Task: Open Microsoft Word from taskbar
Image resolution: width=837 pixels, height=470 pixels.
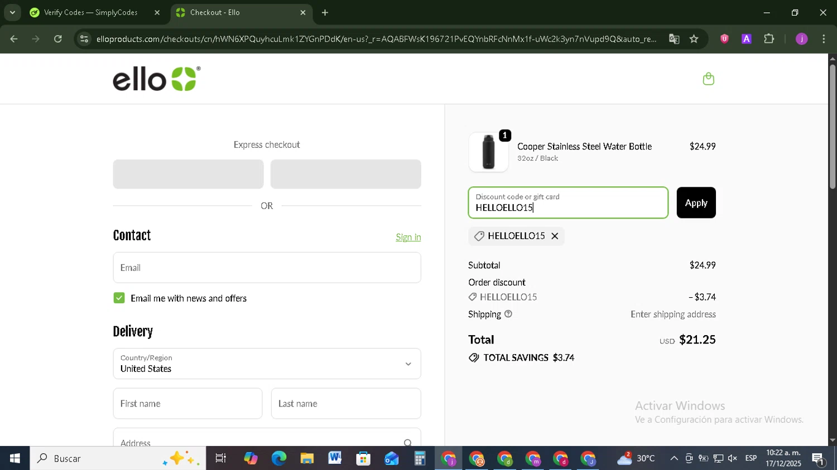Action: pos(335,458)
